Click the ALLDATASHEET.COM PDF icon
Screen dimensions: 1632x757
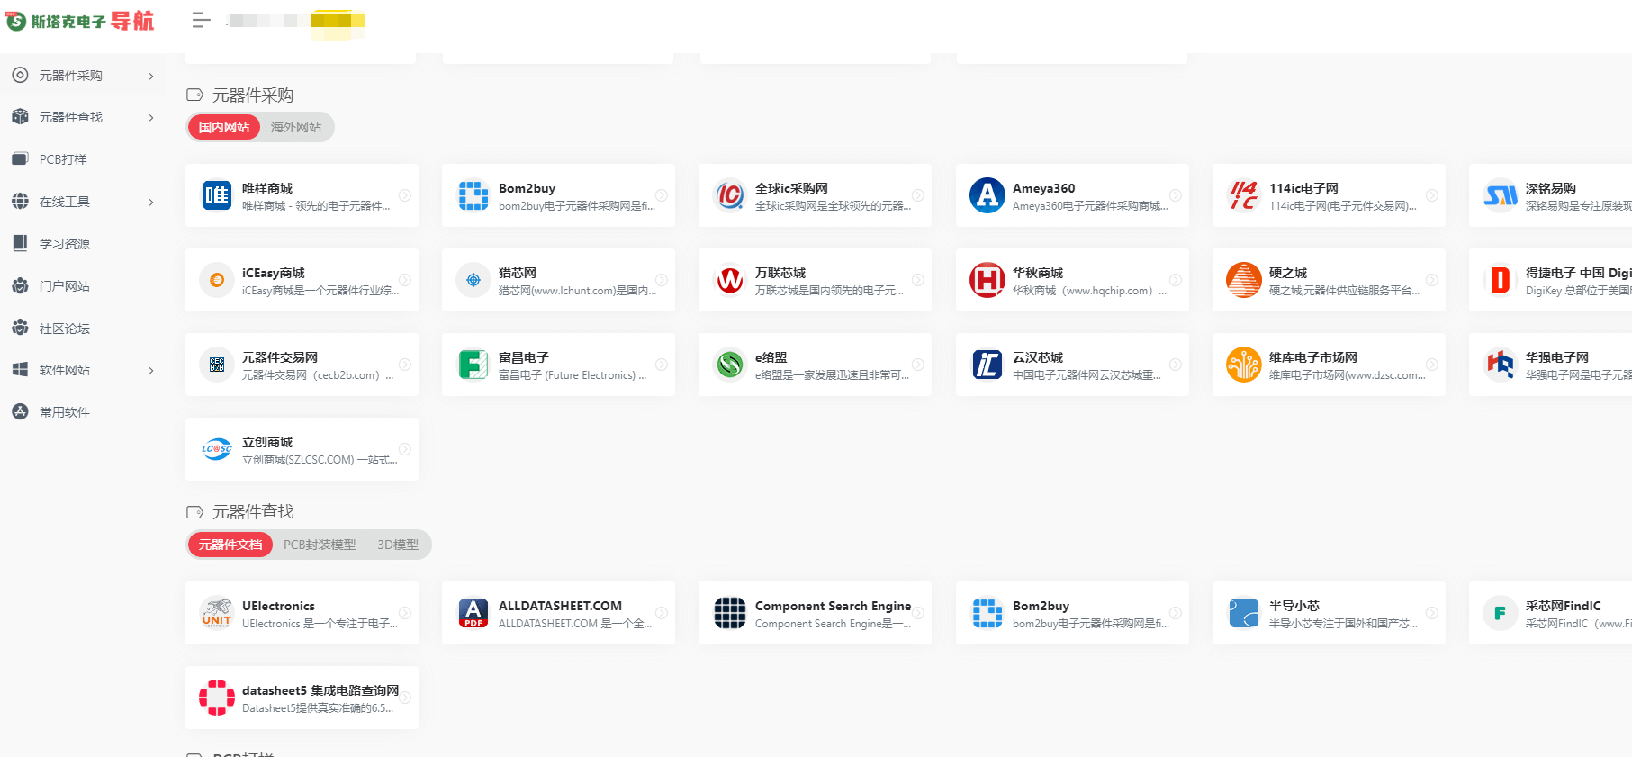473,613
